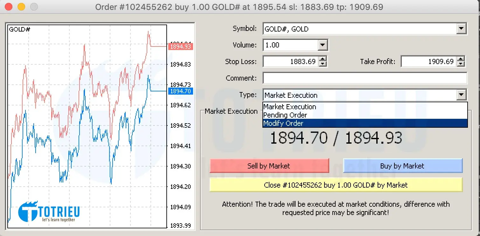Click the Symbol field showing GOLD#, GOLD
The image size is (480, 236).
click(x=365, y=29)
